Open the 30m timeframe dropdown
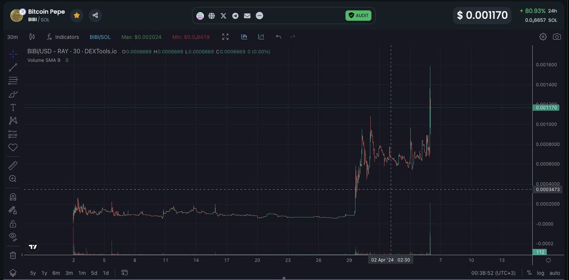 tap(12, 36)
